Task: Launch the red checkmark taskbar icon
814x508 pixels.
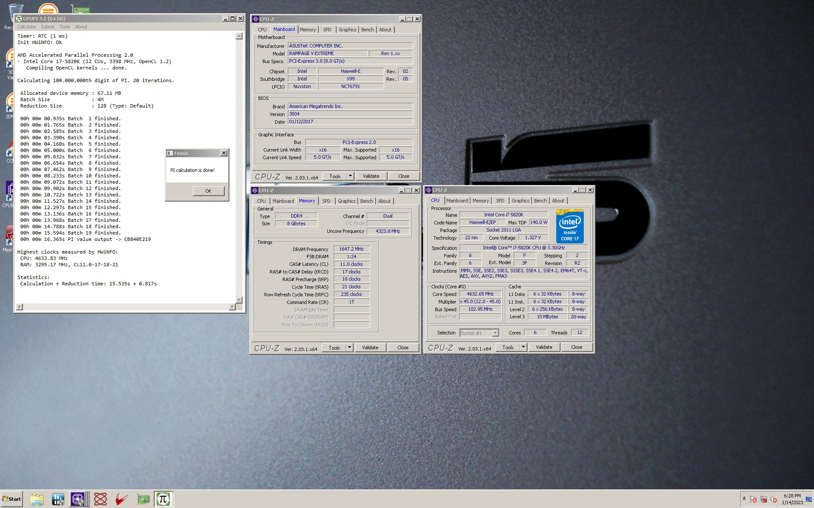Action: click(x=122, y=499)
